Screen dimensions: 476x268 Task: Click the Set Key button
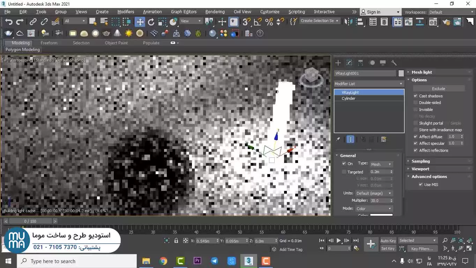click(x=388, y=249)
